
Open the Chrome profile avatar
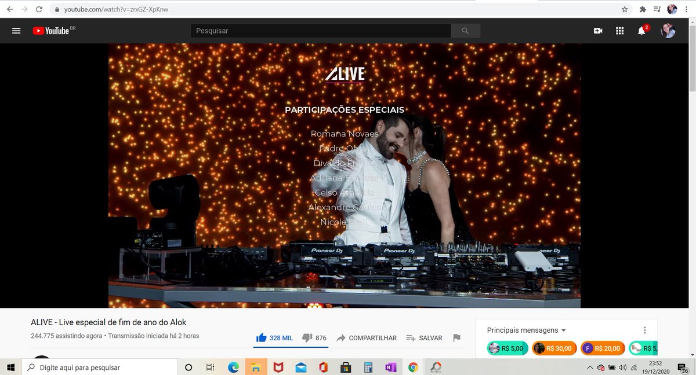(x=672, y=9)
